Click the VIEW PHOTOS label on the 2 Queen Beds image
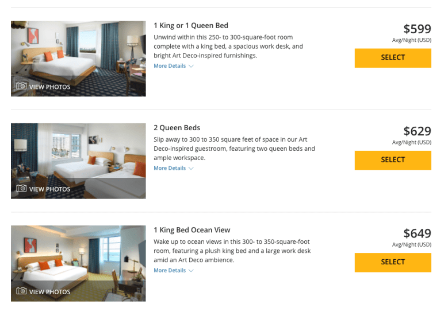This screenshot has width=448, height=312. tap(49, 189)
